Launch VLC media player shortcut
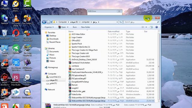 (x=16, y=21)
